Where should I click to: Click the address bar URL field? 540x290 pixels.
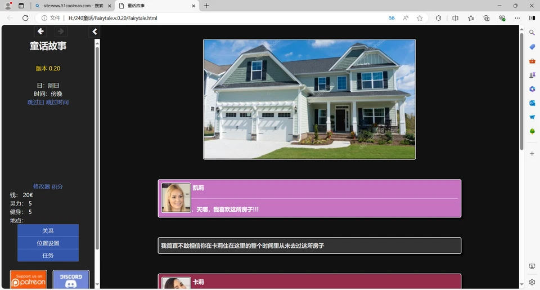[x=225, y=18]
